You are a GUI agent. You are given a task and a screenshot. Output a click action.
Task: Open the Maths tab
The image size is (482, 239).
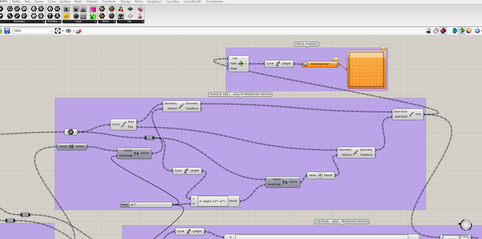[x=16, y=2]
